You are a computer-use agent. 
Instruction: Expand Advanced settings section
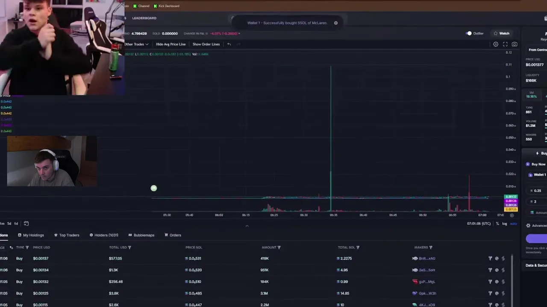click(536, 226)
